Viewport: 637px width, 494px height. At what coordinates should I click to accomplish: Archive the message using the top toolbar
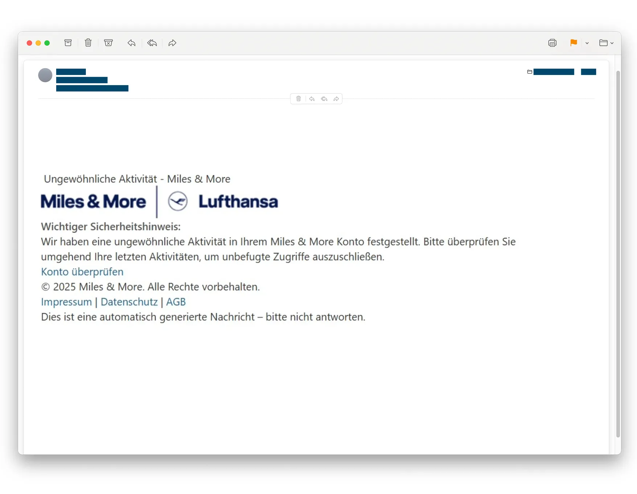(68, 43)
